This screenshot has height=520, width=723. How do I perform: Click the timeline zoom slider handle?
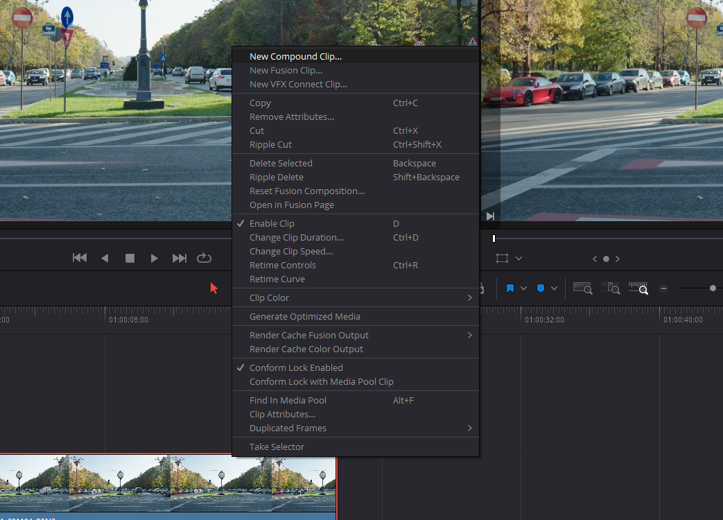(713, 288)
